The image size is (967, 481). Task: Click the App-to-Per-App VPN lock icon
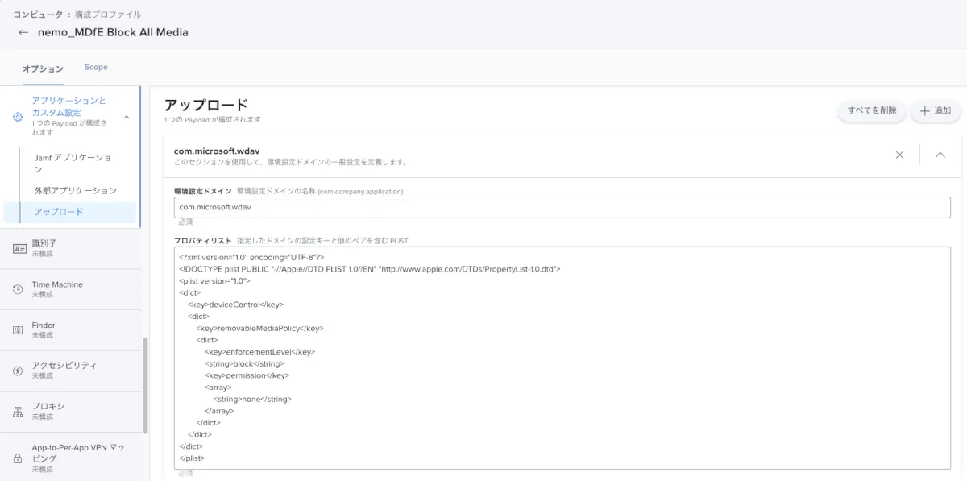[x=18, y=458]
